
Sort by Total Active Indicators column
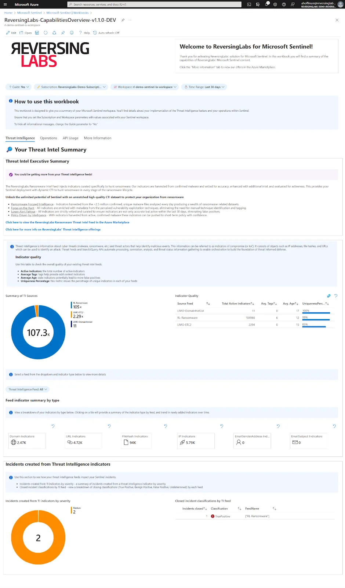click(x=238, y=304)
